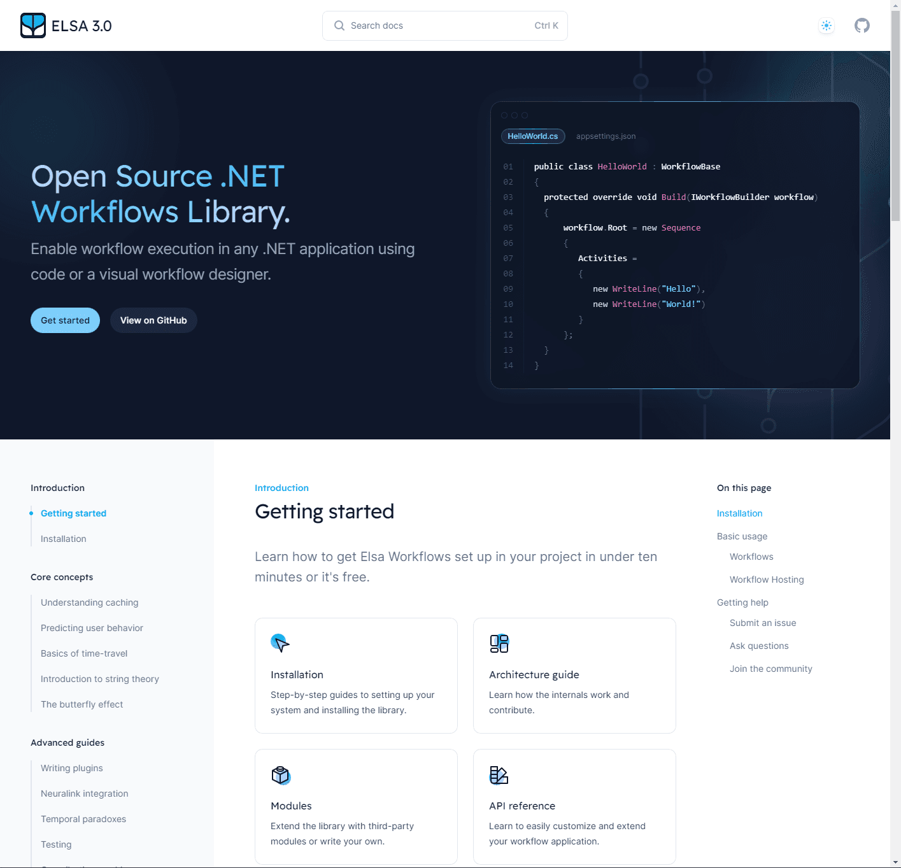
Task: Click the API reference card icon
Action: 499,775
